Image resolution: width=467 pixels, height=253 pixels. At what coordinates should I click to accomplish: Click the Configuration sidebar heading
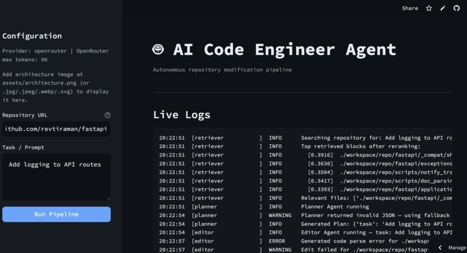click(x=32, y=36)
